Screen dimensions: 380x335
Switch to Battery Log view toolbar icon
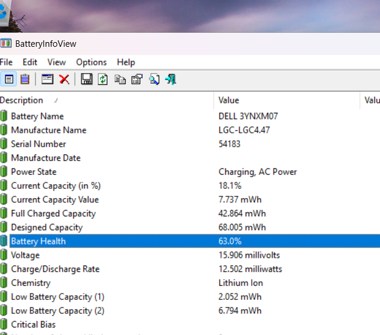pos(25,79)
